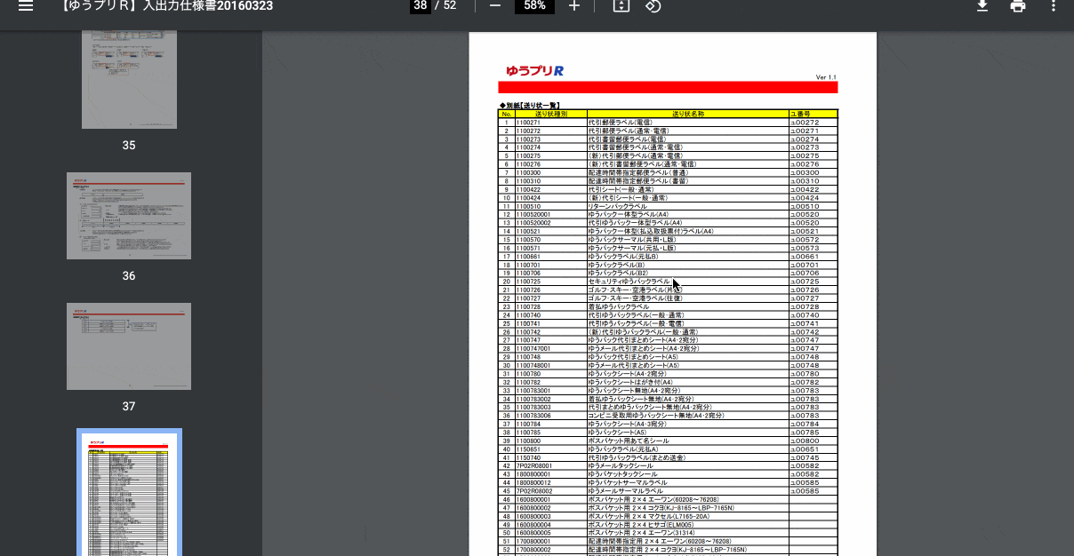Screen dimensions: 1074x556
Task: Edit the current page number field
Action: tap(421, 6)
